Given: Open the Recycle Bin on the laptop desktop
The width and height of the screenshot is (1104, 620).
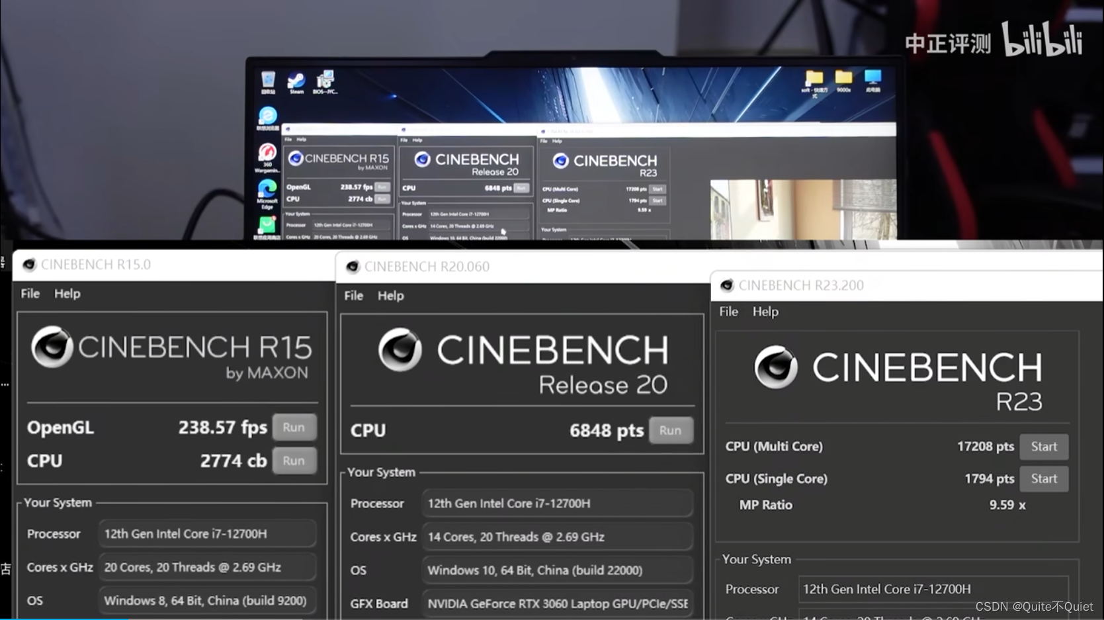Looking at the screenshot, I should [x=268, y=83].
